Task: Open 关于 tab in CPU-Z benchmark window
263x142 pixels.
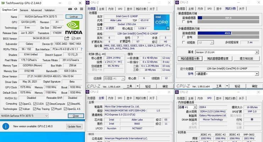Action: (242, 9)
